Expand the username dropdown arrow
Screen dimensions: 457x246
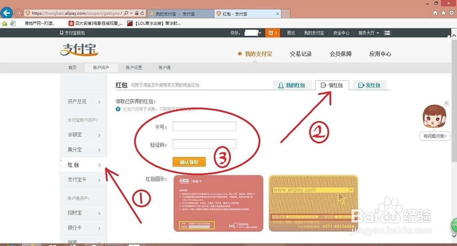(x=260, y=33)
